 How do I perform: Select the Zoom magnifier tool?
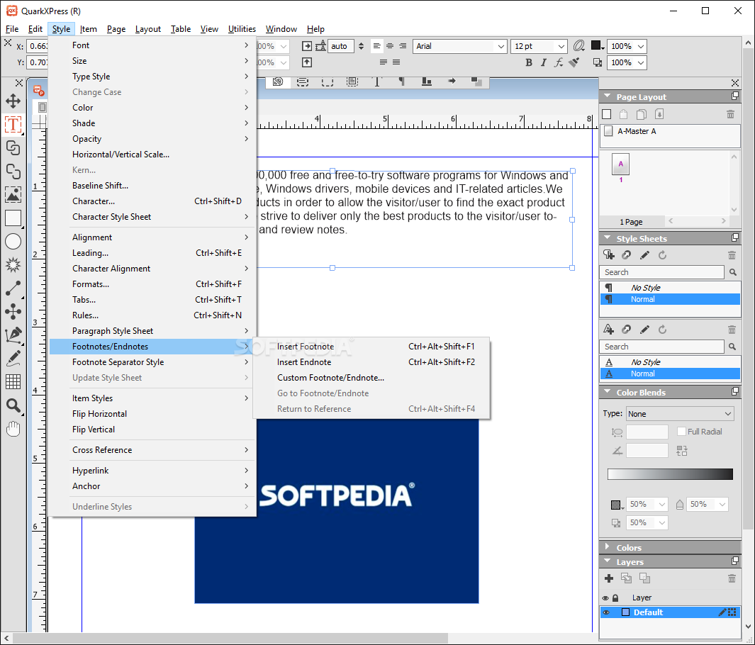point(13,405)
